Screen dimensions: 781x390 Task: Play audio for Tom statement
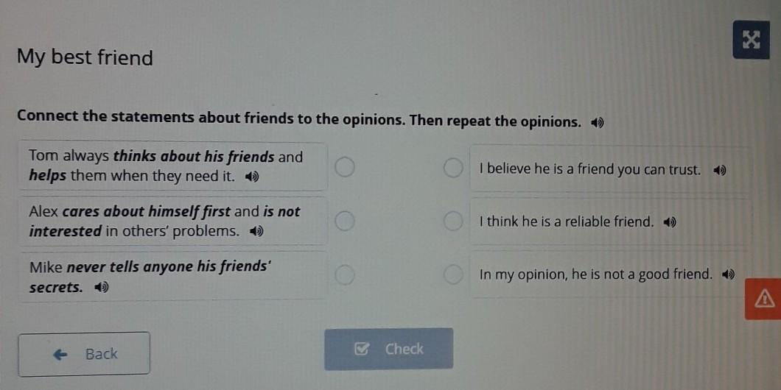click(253, 177)
